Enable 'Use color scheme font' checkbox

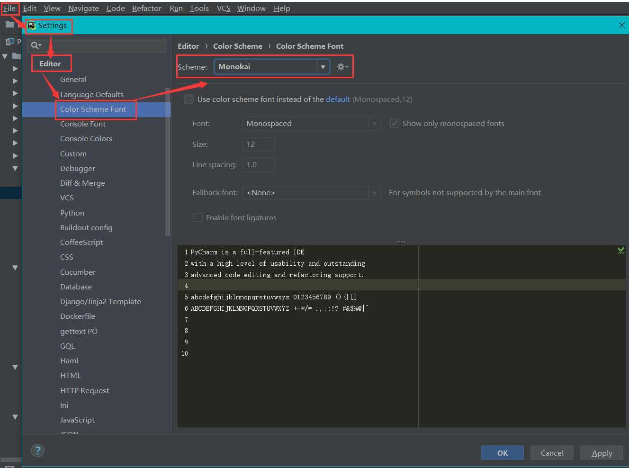coord(189,99)
